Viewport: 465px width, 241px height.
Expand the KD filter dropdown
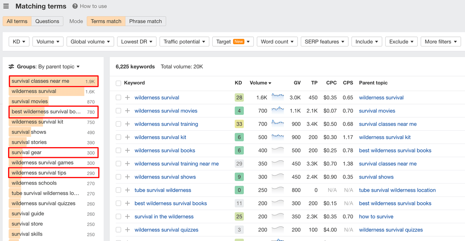(19, 42)
